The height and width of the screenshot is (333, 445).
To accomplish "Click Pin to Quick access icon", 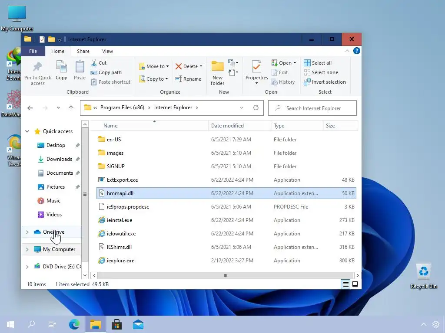I will pyautogui.click(x=37, y=67).
